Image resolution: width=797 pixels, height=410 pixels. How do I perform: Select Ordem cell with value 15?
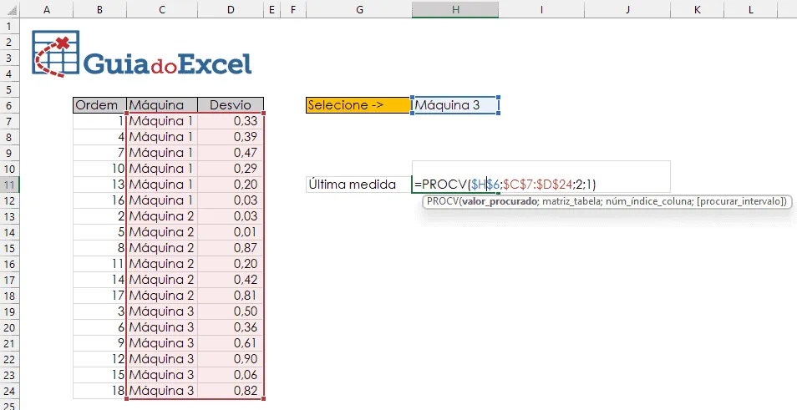[99, 375]
